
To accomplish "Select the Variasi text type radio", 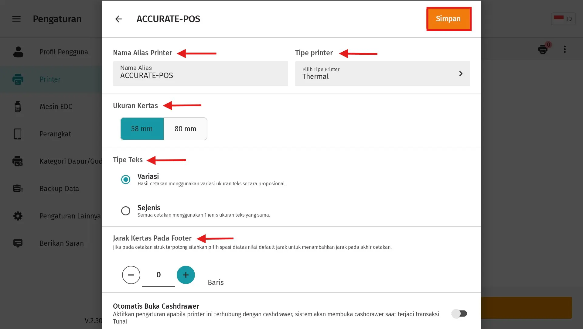I will pos(126,180).
